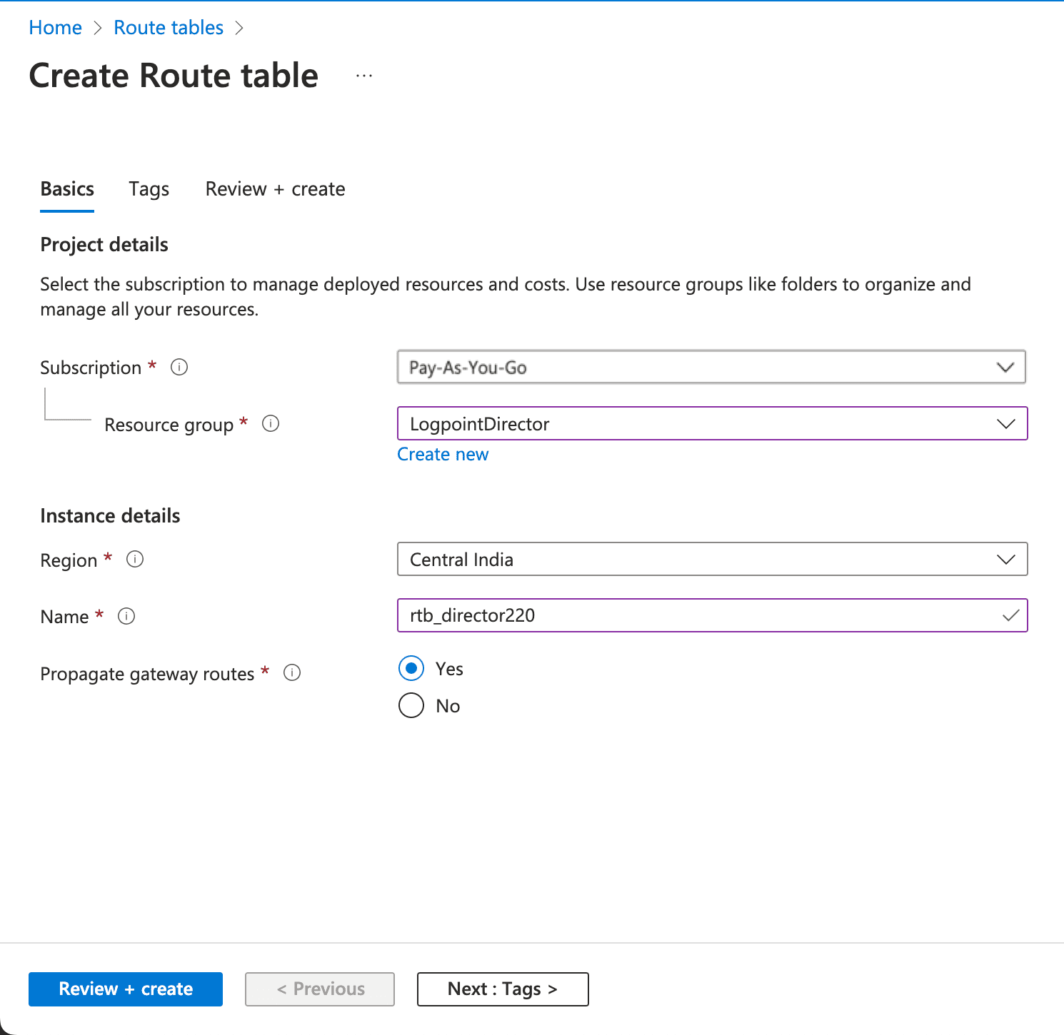Expand the Resource group dropdown
This screenshot has width=1064, height=1035.
[1005, 423]
